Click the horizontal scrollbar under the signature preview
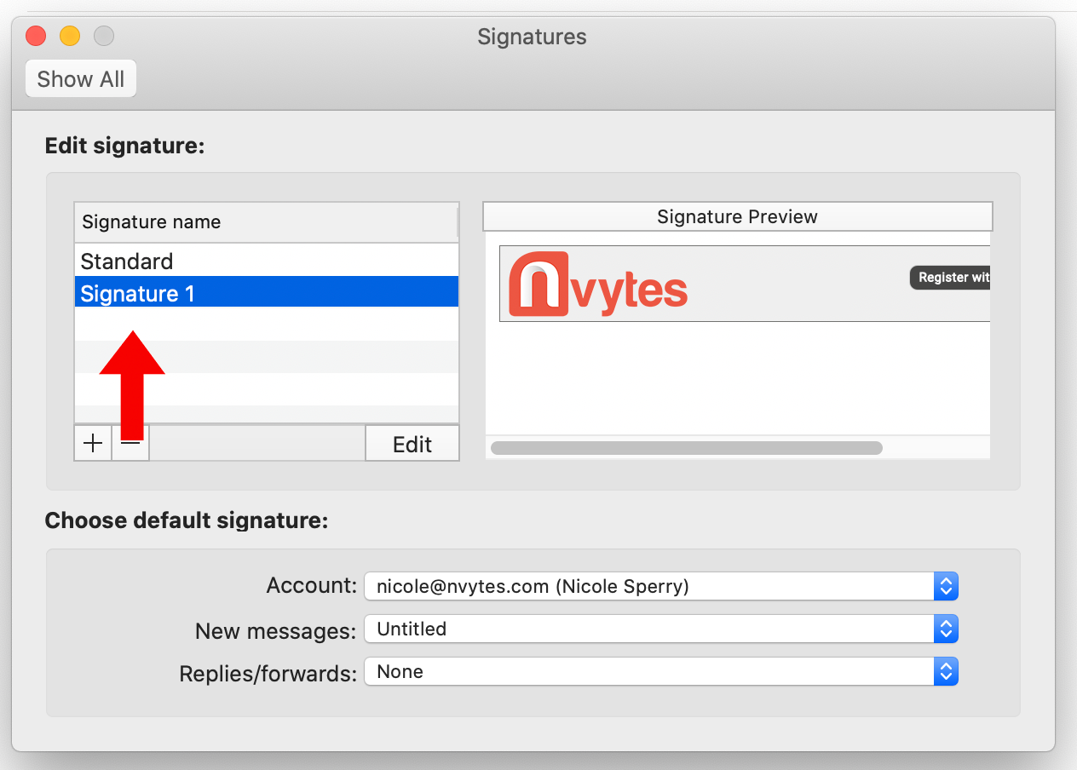The image size is (1077, 770). point(687,448)
